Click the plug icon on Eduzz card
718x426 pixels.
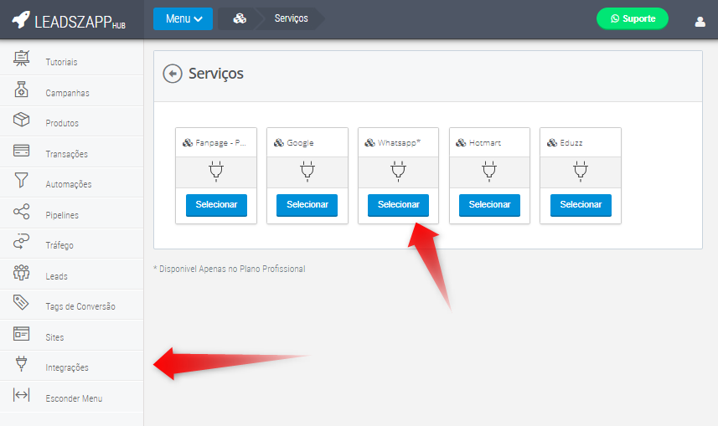pos(580,172)
